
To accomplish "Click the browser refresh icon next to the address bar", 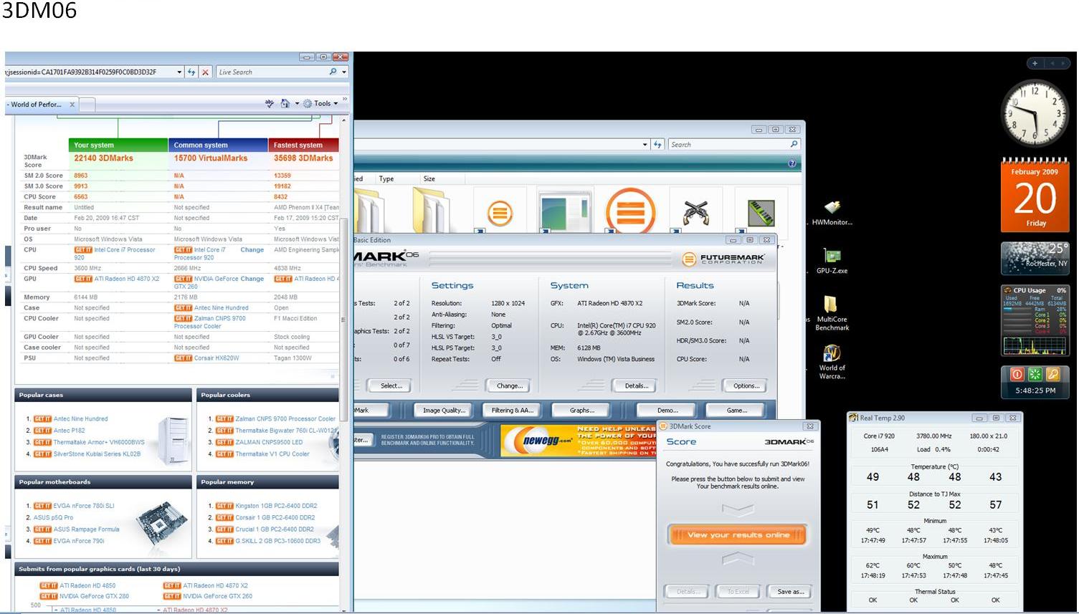I will tap(191, 72).
